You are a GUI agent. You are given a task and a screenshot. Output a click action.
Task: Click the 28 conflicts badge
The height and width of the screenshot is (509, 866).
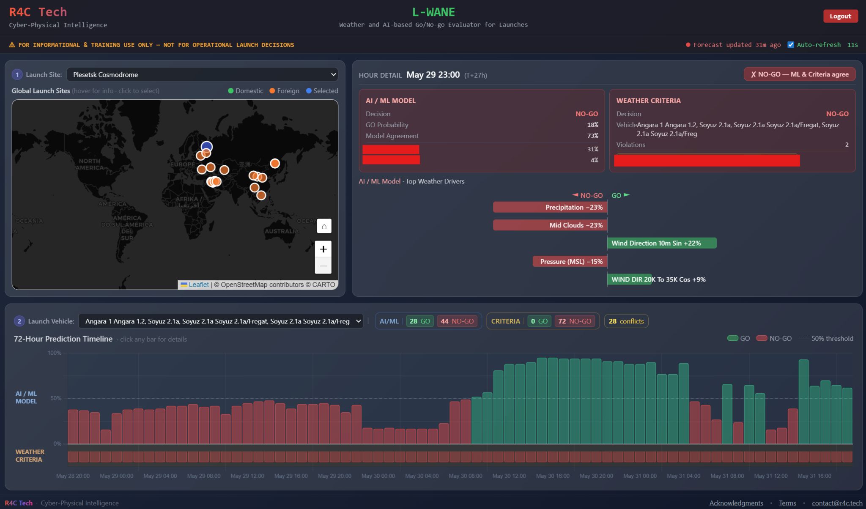click(x=626, y=321)
